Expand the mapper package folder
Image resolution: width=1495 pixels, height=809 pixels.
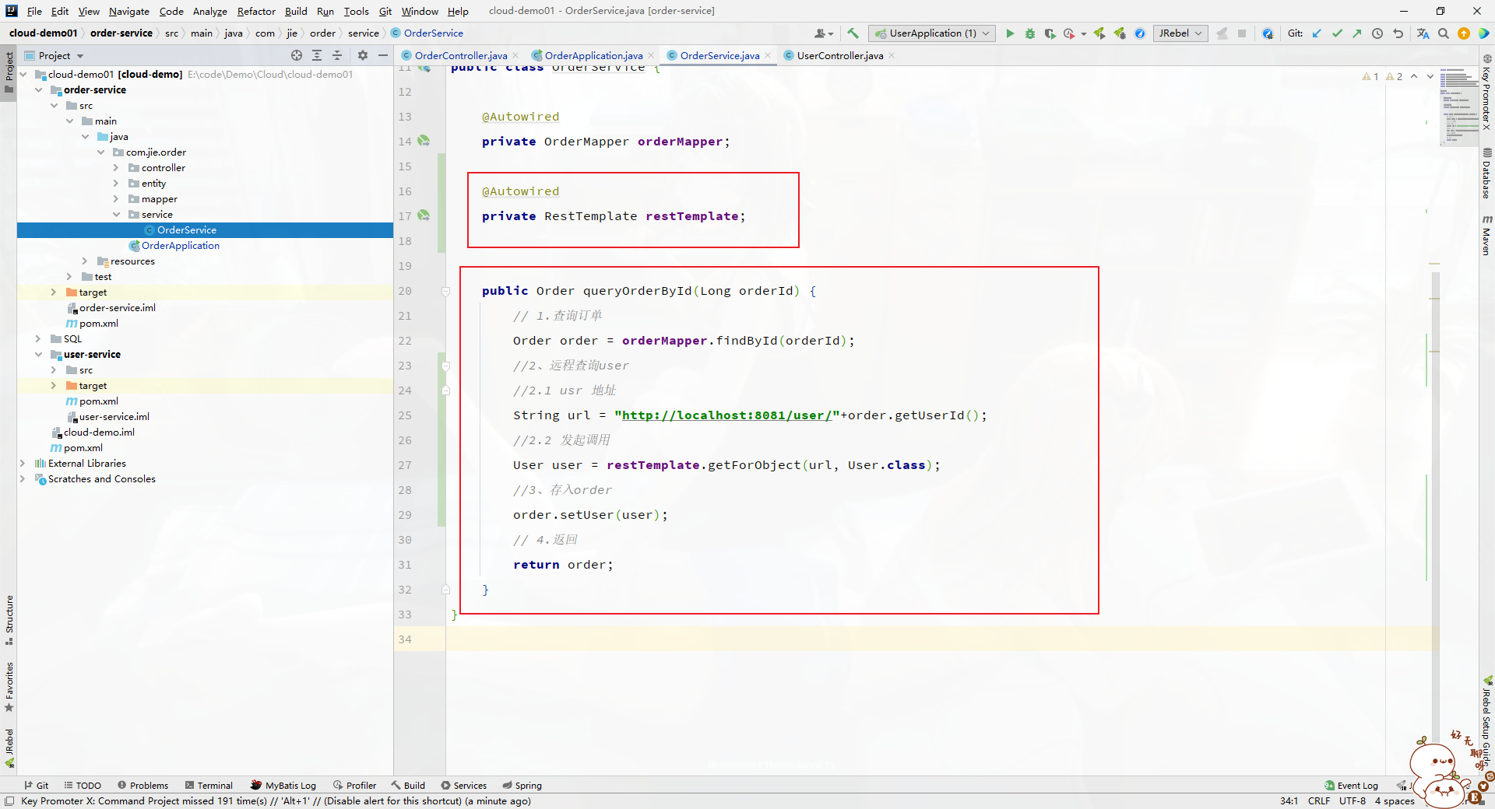(116, 199)
